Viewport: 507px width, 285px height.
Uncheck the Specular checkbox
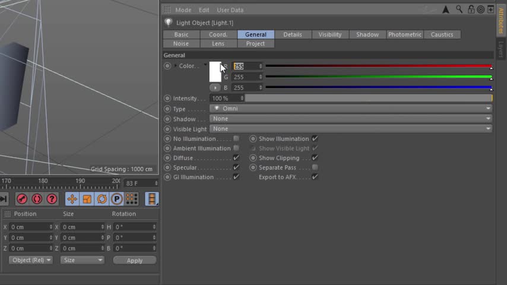point(236,167)
